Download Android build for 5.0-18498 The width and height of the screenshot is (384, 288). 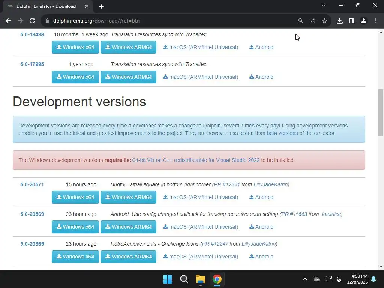point(261,47)
